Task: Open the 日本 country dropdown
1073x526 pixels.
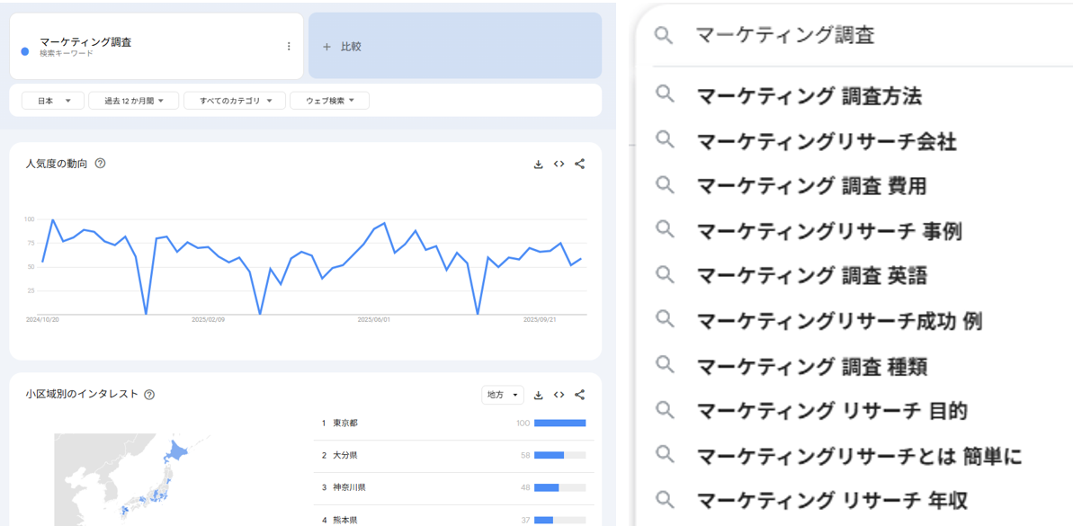Action: 52,101
